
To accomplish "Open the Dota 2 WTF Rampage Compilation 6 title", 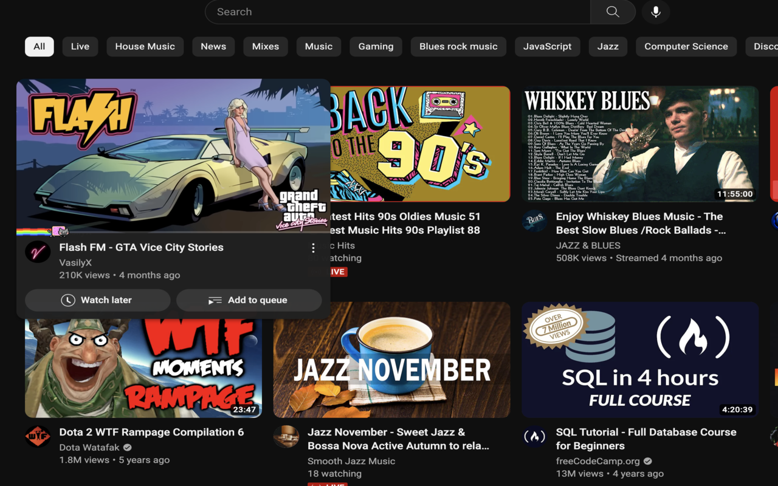I will click(151, 432).
